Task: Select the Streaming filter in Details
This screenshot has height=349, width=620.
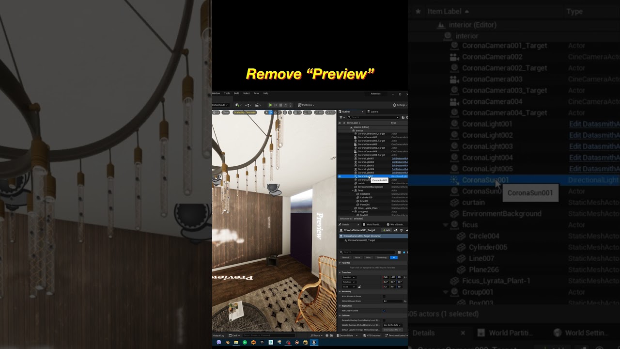Action: click(382, 257)
